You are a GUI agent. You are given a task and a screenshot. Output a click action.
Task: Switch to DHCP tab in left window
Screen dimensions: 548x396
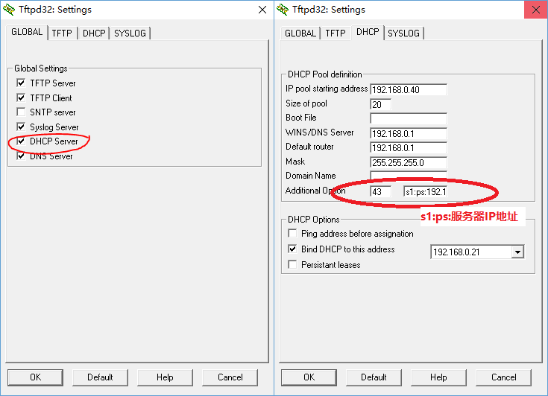(x=94, y=33)
